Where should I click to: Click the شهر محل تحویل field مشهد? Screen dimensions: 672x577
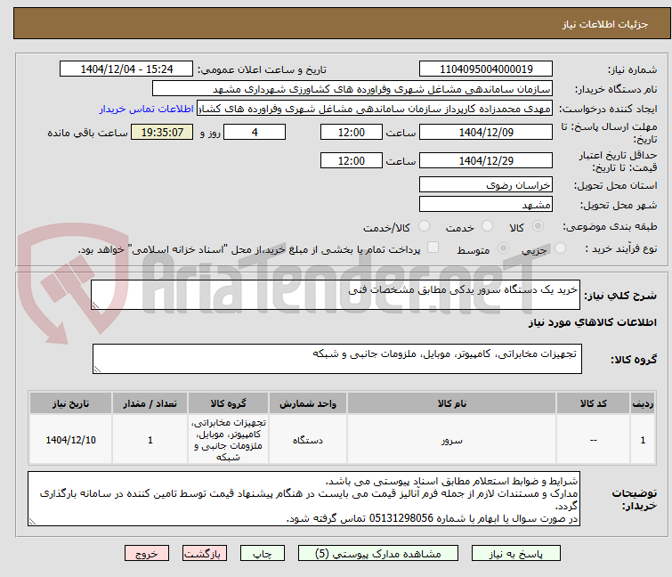click(486, 205)
